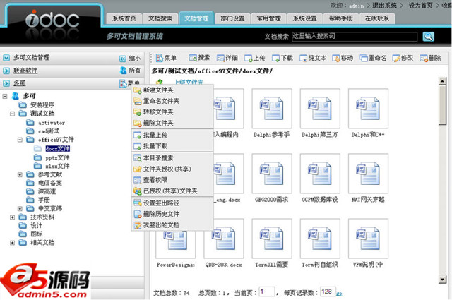Click the 缩小 button in sidebar header
The width and height of the screenshot is (452, 300).
click(x=130, y=59)
